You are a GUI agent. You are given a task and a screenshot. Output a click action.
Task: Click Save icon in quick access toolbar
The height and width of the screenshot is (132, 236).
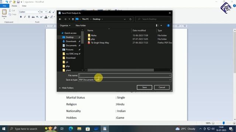coord(18,2)
